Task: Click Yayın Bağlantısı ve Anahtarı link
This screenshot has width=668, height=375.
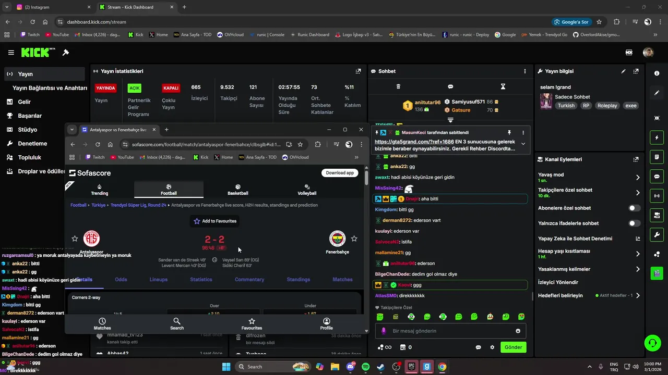Action: point(50,88)
